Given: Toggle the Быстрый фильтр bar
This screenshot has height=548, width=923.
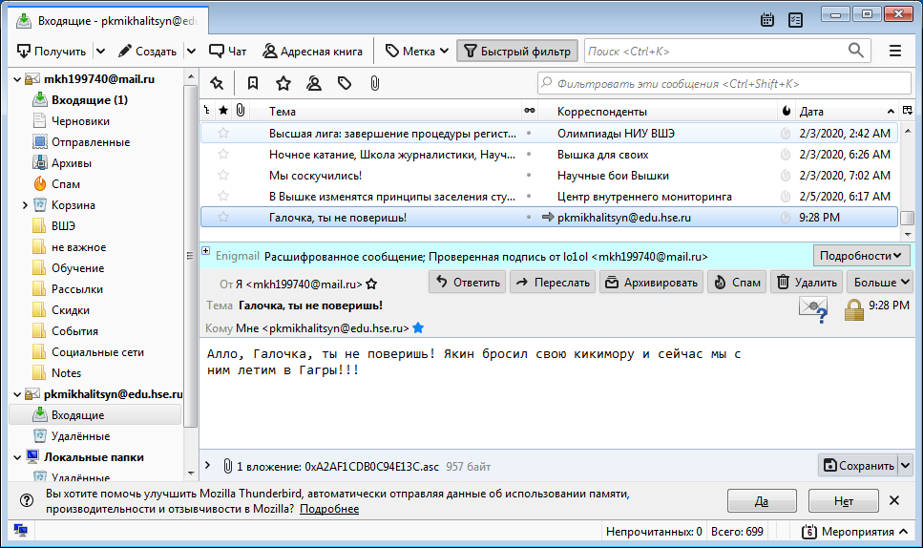Looking at the screenshot, I should (x=517, y=52).
